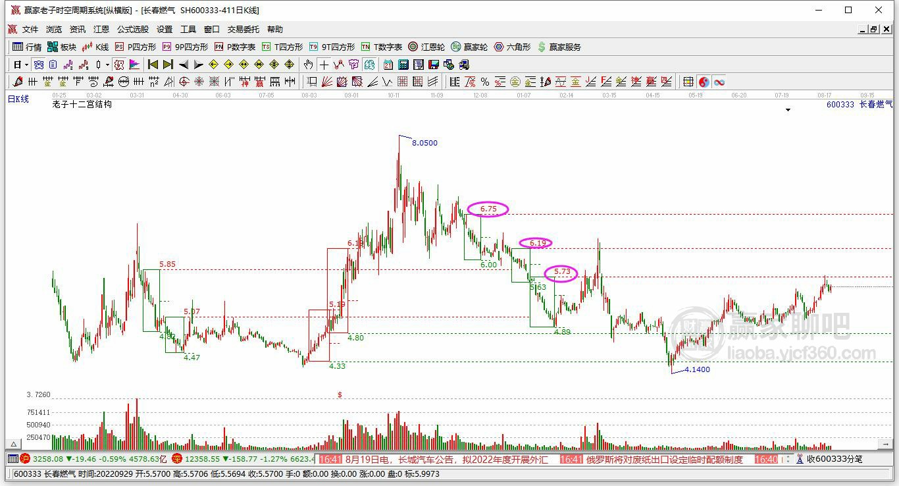Click the 老子十二宫结构 indicator title
The image size is (899, 486).
[x=82, y=104]
